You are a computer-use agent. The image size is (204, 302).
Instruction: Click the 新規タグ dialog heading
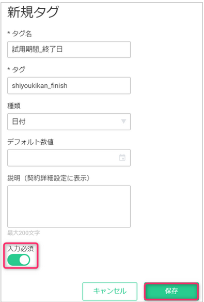pyautogui.click(x=33, y=12)
